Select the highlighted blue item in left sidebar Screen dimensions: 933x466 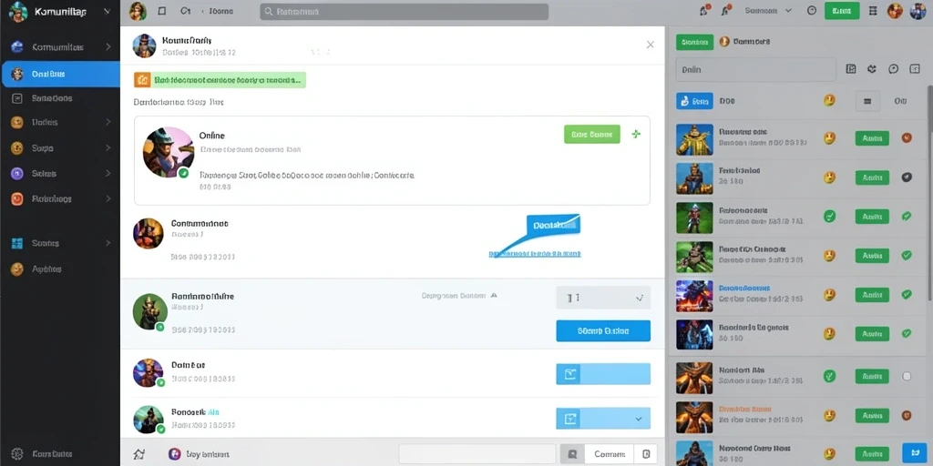(x=60, y=75)
